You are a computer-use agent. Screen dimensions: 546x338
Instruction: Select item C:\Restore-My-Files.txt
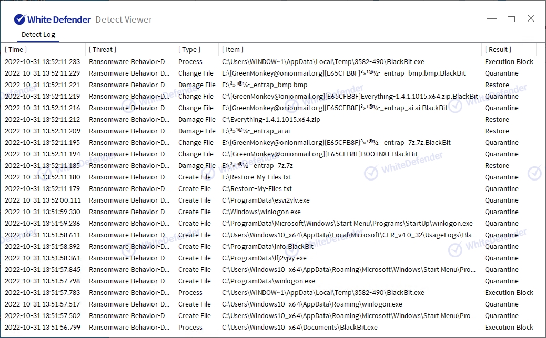pyautogui.click(x=257, y=188)
